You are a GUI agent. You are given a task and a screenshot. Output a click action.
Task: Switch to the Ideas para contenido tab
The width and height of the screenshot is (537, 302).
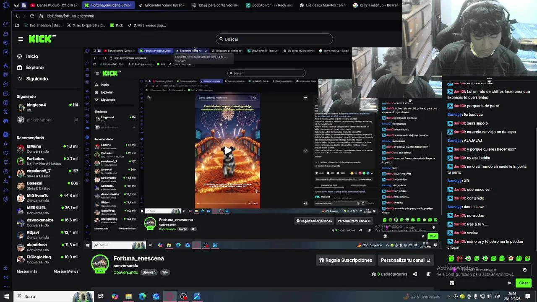coord(215,5)
